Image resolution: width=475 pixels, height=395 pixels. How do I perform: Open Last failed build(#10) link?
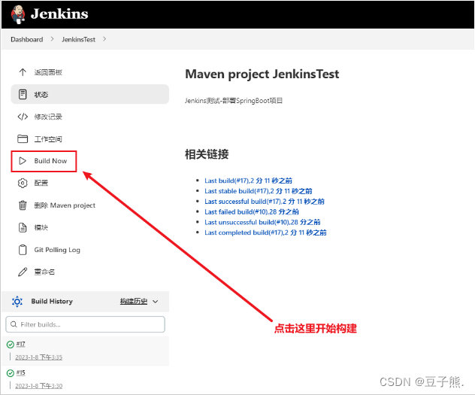(252, 211)
